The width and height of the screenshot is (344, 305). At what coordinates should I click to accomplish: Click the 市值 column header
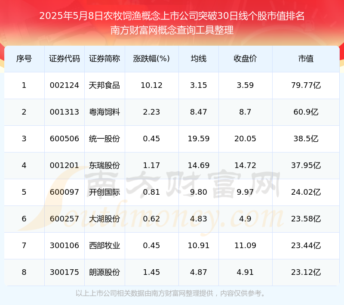(306, 59)
